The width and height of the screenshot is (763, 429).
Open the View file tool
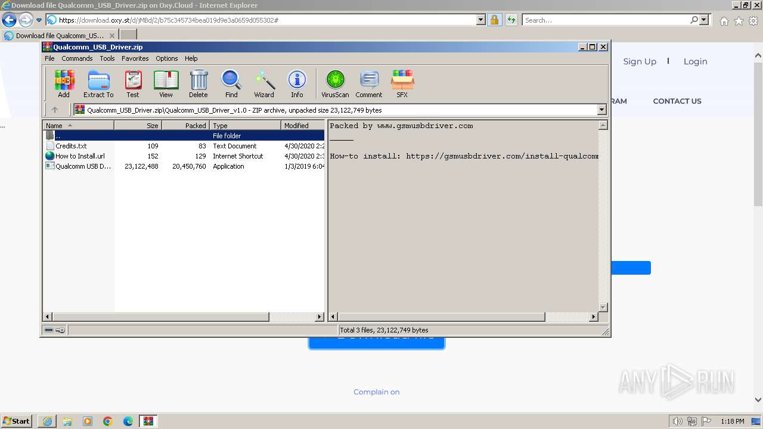click(166, 84)
